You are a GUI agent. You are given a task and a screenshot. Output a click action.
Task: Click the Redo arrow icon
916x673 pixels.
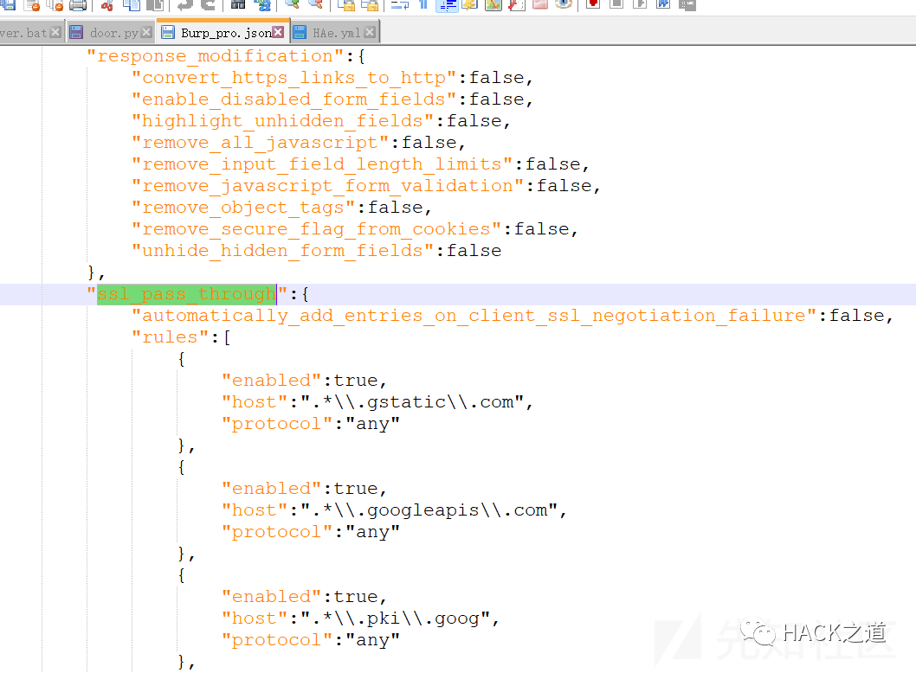point(208,5)
